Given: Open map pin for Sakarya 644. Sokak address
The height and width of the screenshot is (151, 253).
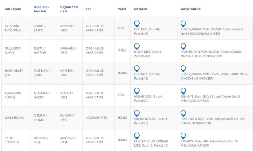Looking at the screenshot, I should [183, 136].
